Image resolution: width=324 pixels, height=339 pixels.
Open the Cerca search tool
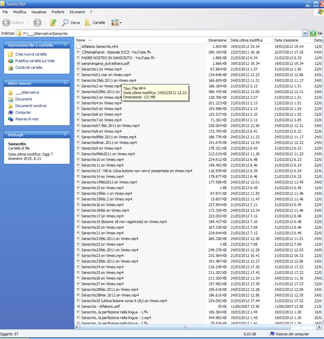[x=71, y=23]
